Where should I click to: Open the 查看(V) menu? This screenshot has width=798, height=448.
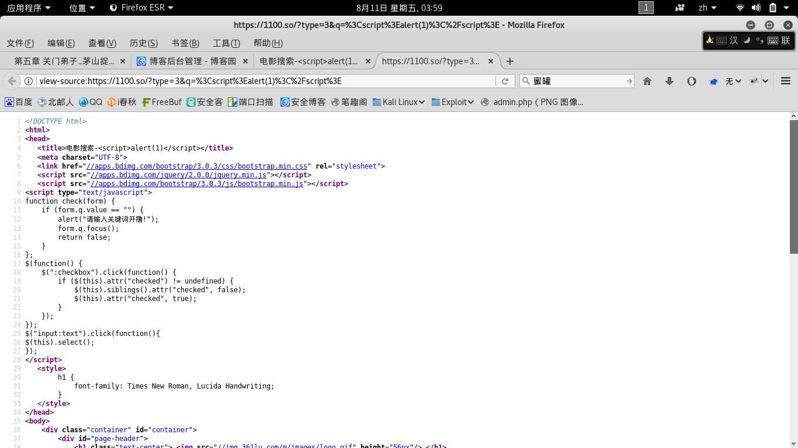[x=102, y=43]
